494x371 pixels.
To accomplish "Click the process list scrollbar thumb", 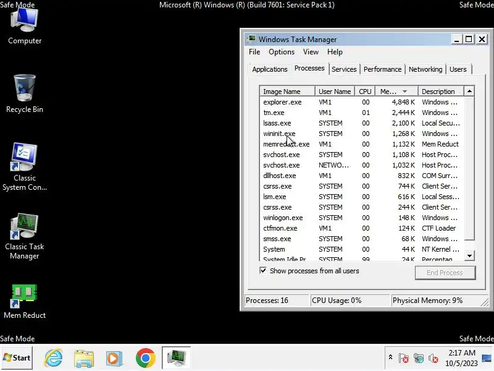I will [x=469, y=168].
